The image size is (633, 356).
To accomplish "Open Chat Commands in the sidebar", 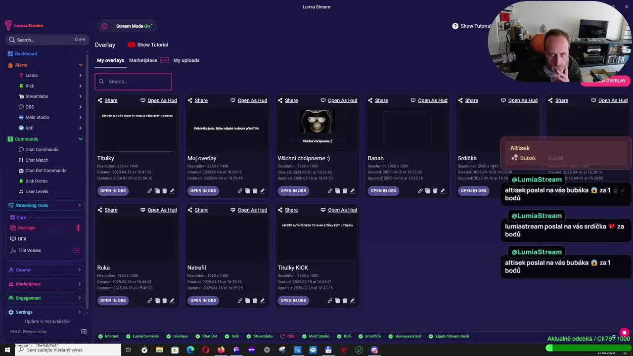I will pos(42,150).
